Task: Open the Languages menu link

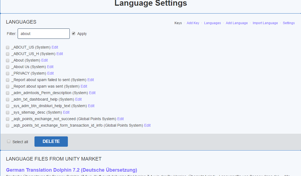Action: click(x=213, y=23)
